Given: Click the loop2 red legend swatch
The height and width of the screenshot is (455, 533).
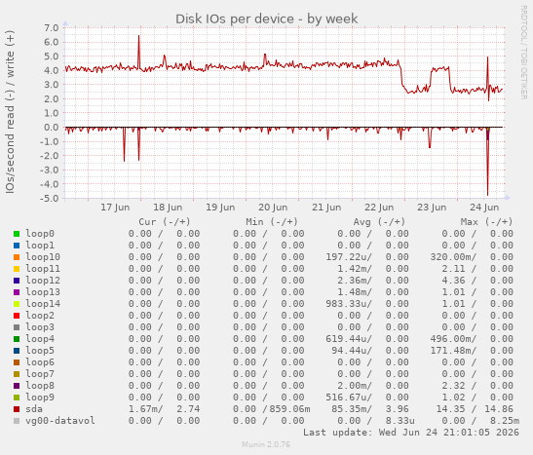Looking at the screenshot, I should pyautogui.click(x=17, y=316).
